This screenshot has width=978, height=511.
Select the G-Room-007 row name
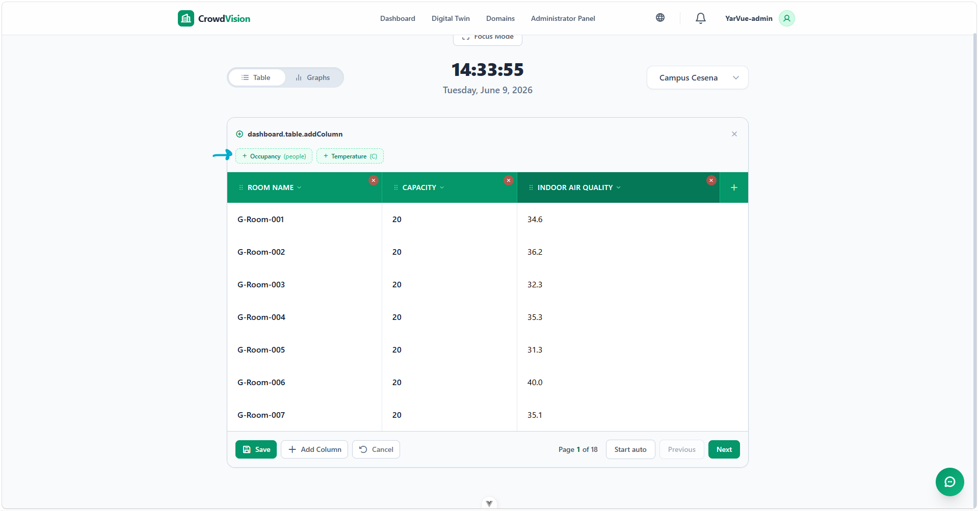261,415
